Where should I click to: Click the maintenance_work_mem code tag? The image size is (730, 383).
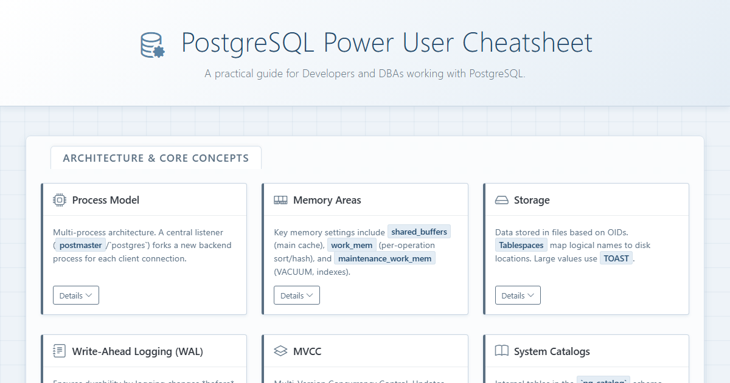(x=385, y=259)
